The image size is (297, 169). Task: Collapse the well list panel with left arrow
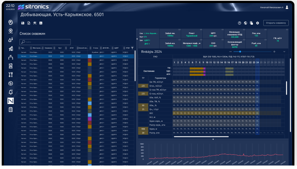pyautogui.click(x=137, y=39)
